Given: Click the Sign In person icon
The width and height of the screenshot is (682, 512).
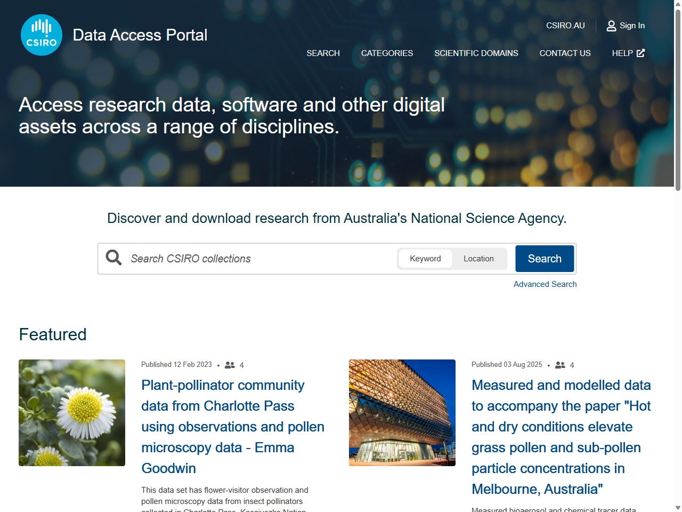Looking at the screenshot, I should tap(611, 25).
